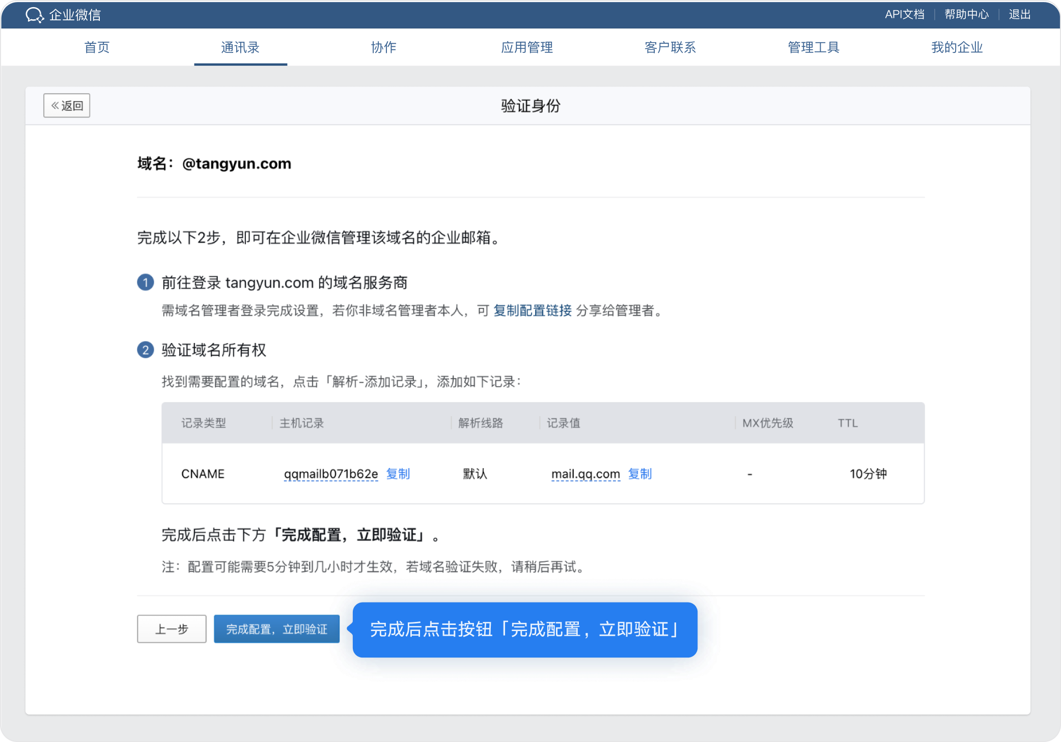Click the 上一步 button
Viewport: 1061px width, 742px height.
[x=172, y=629]
